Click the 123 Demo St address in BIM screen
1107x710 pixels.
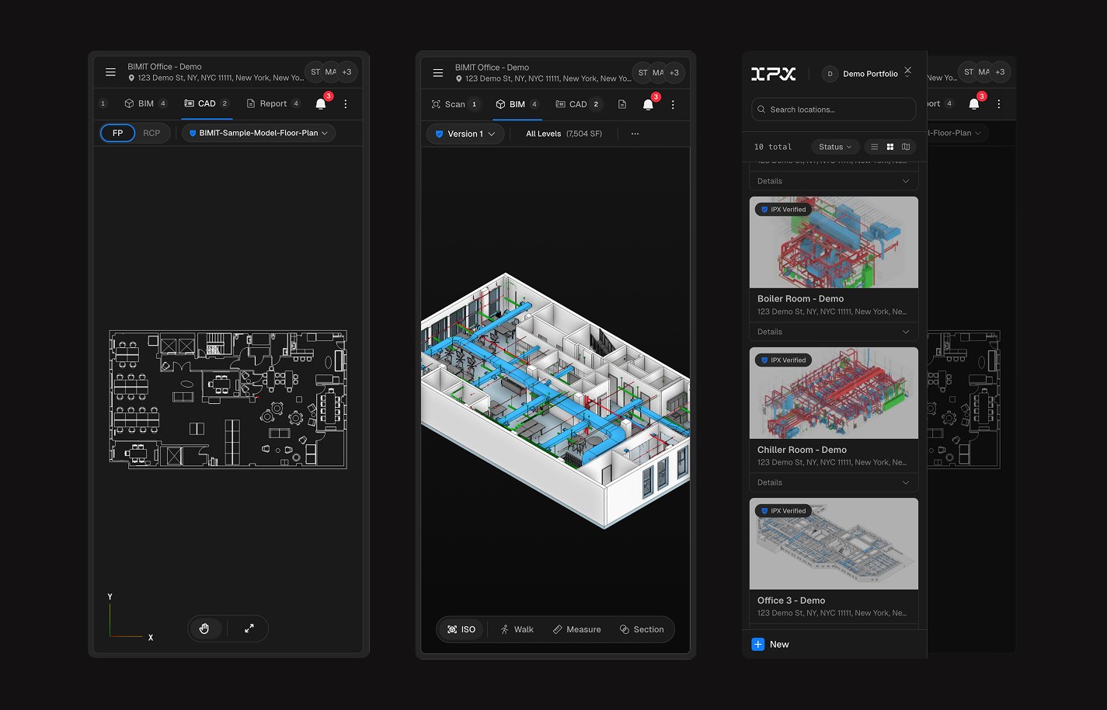pyautogui.click(x=548, y=78)
